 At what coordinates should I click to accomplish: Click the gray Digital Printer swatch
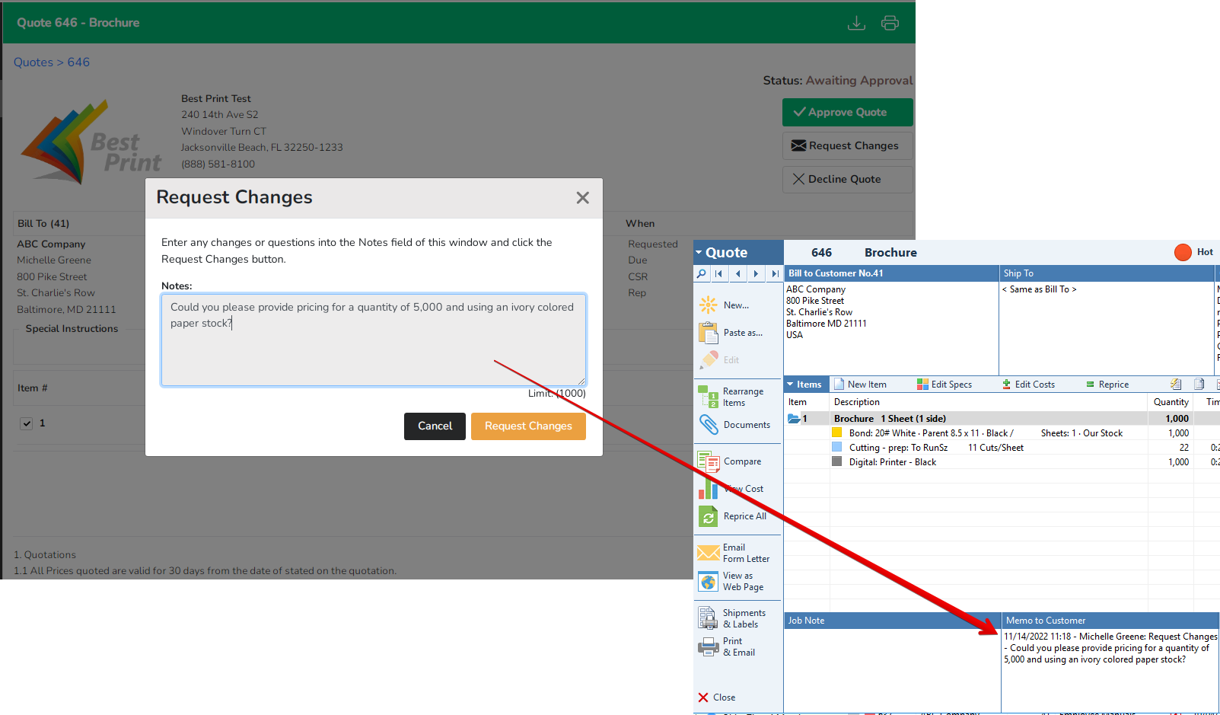[x=837, y=462]
